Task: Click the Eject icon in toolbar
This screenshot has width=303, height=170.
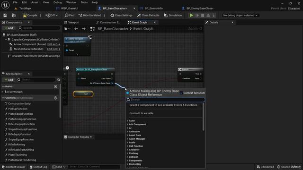Action: click(208, 15)
